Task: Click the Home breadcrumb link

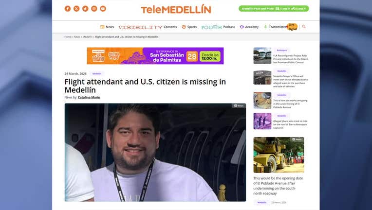Action: [68, 37]
